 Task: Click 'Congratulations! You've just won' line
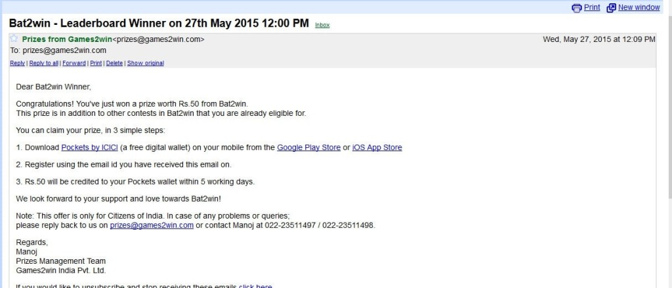coord(132,104)
